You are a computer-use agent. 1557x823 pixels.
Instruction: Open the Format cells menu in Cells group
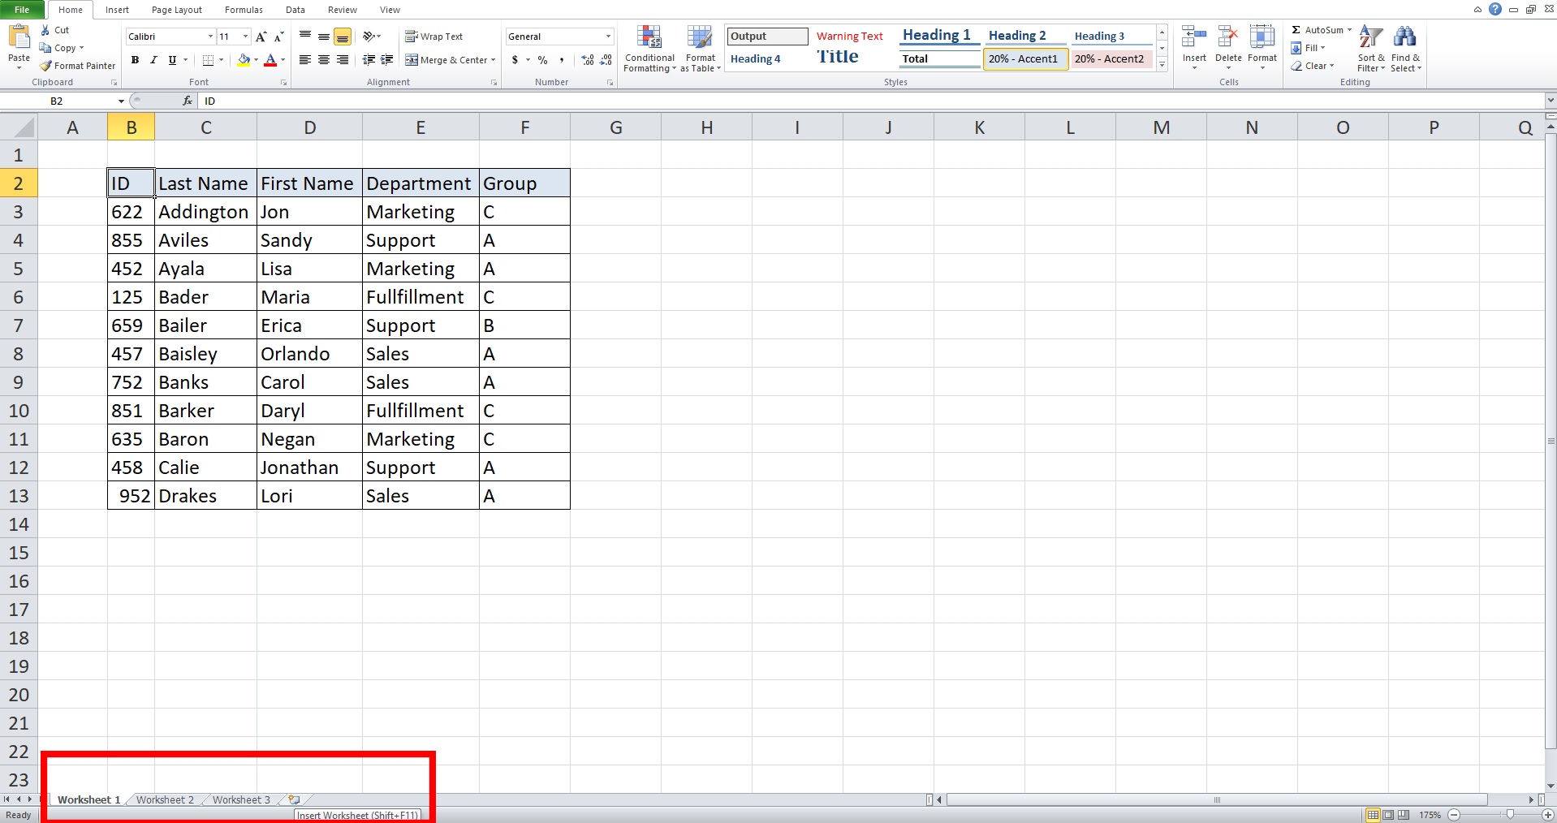point(1262,47)
